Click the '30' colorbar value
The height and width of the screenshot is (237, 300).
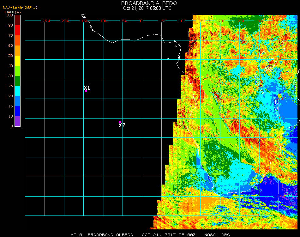tap(10, 76)
